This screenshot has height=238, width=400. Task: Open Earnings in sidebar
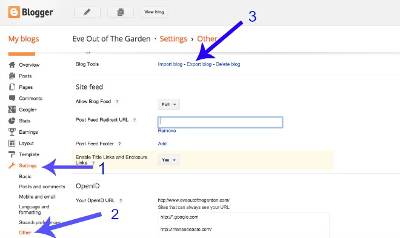pyautogui.click(x=28, y=132)
